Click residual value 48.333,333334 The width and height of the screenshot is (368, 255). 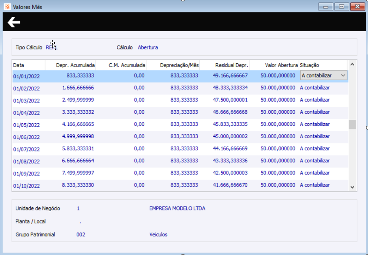230,88
